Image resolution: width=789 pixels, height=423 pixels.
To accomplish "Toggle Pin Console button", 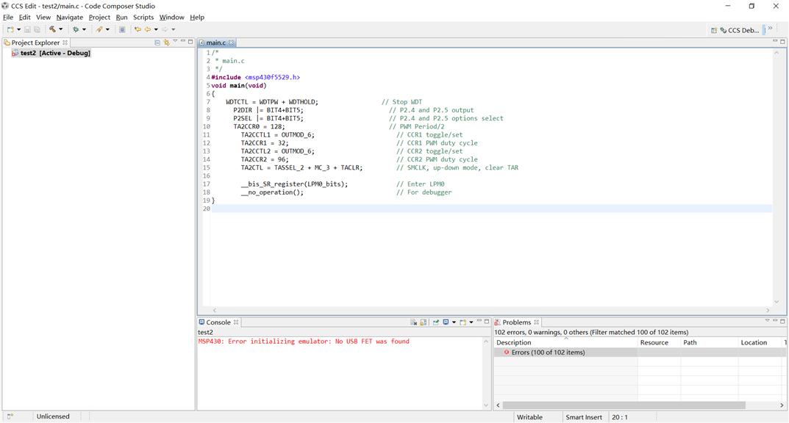I will pyautogui.click(x=436, y=322).
